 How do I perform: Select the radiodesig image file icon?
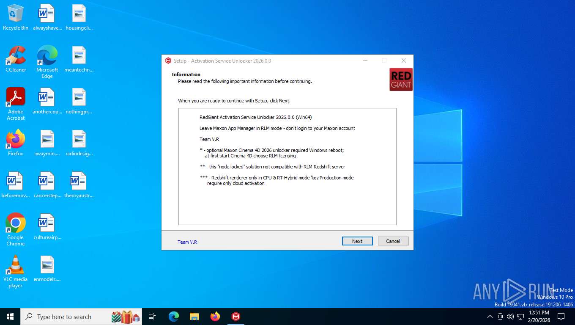click(79, 143)
